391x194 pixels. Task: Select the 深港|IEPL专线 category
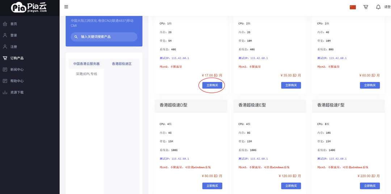[x=86, y=74]
